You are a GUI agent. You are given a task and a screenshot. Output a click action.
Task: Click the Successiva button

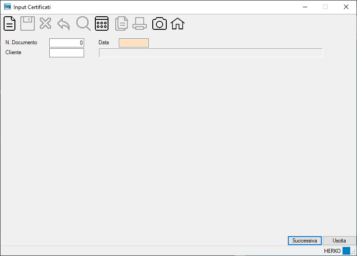point(305,241)
